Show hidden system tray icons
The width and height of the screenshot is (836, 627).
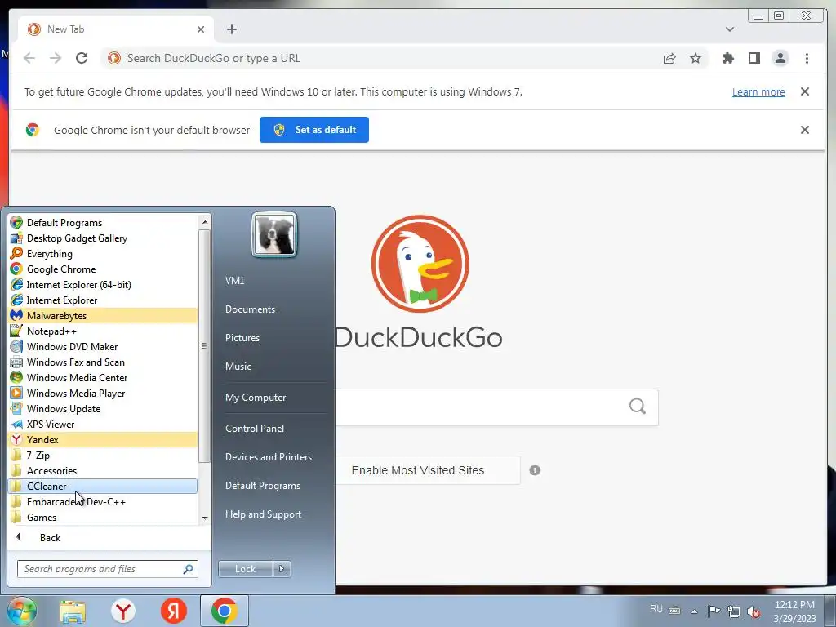694,611
